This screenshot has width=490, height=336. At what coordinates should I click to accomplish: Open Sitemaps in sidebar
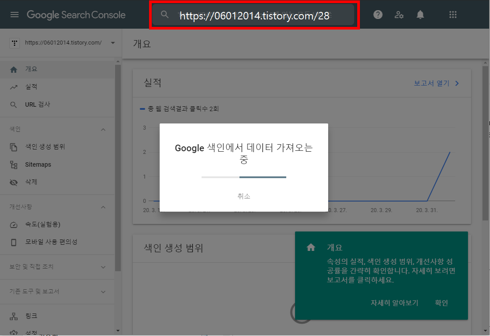coord(57,164)
